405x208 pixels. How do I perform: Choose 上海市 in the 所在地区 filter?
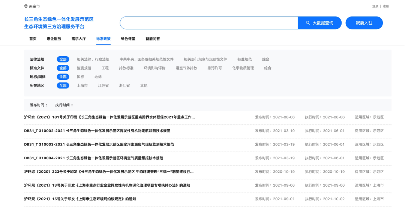coord(82,85)
